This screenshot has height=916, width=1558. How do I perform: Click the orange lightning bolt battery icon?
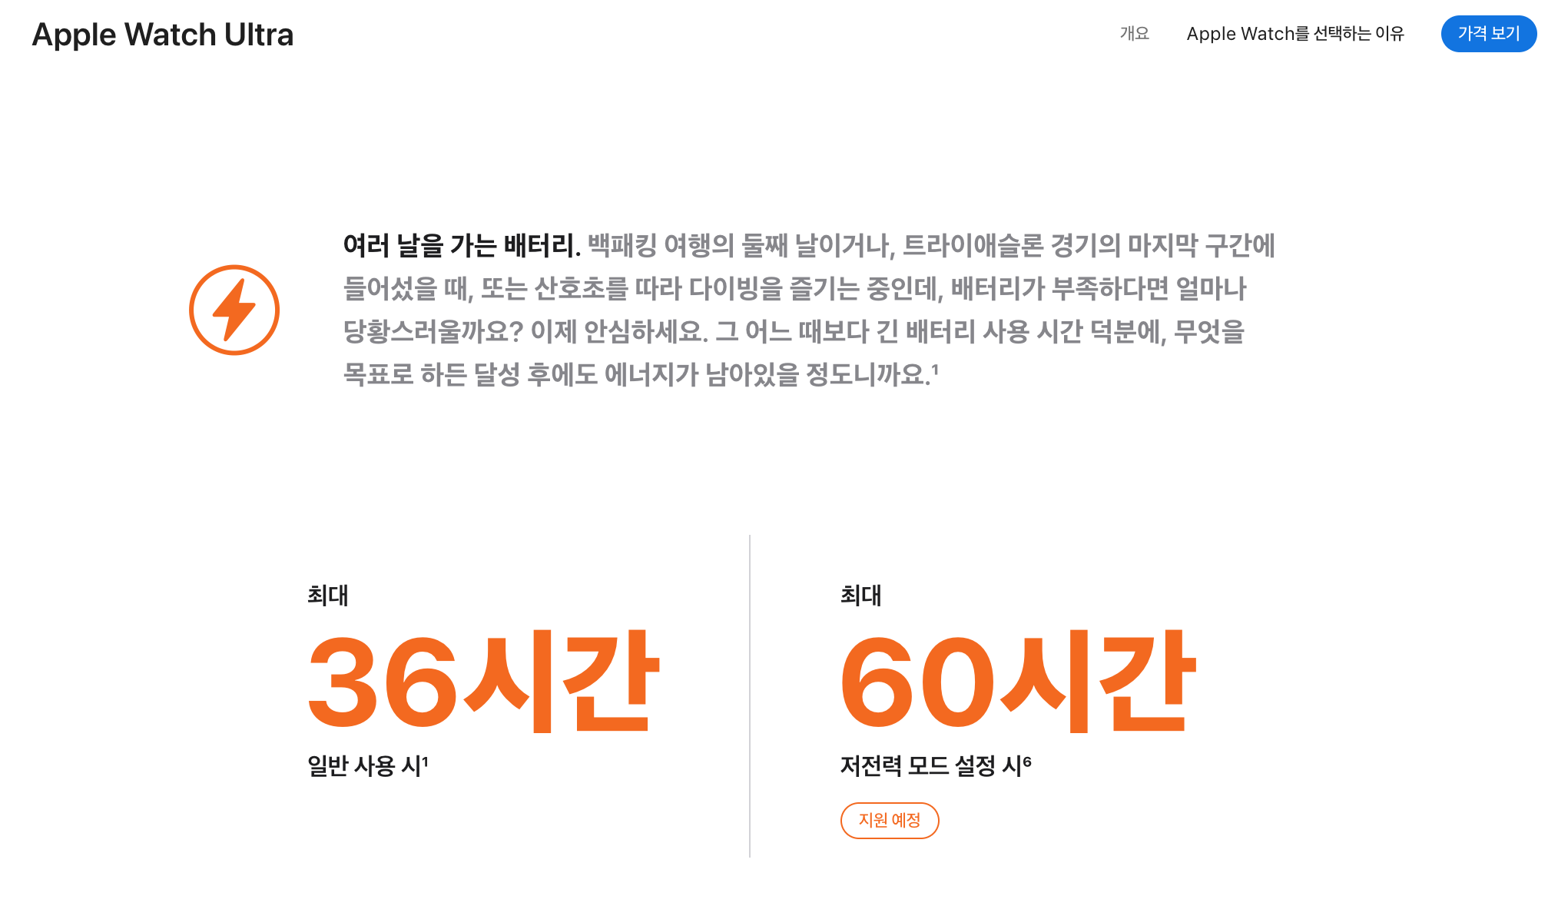click(x=234, y=310)
